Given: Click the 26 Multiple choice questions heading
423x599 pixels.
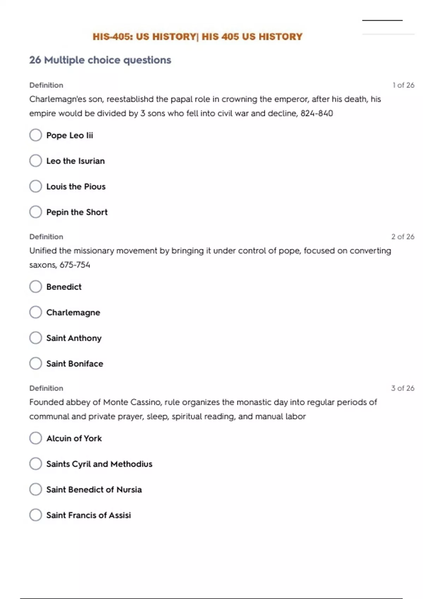Looking at the screenshot, I should (x=100, y=60).
